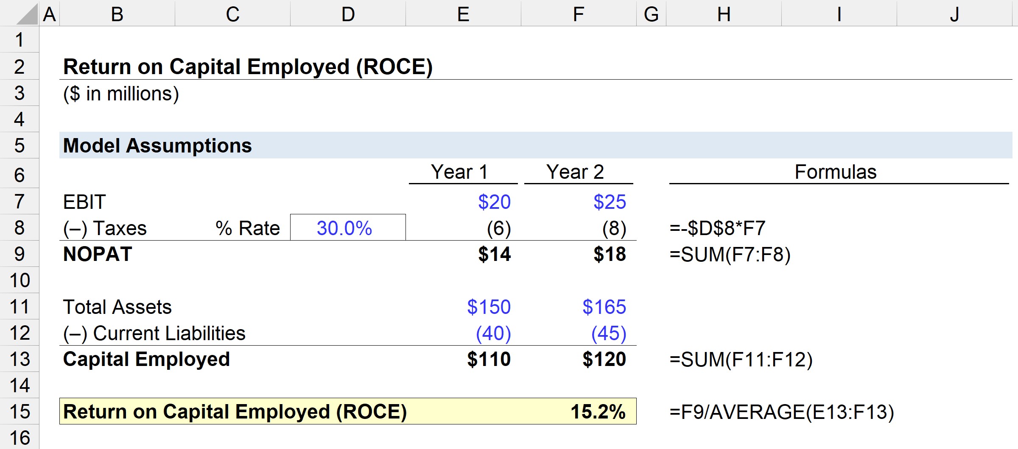
Task: Click Year 1 NOPAT value $14
Action: (x=494, y=255)
